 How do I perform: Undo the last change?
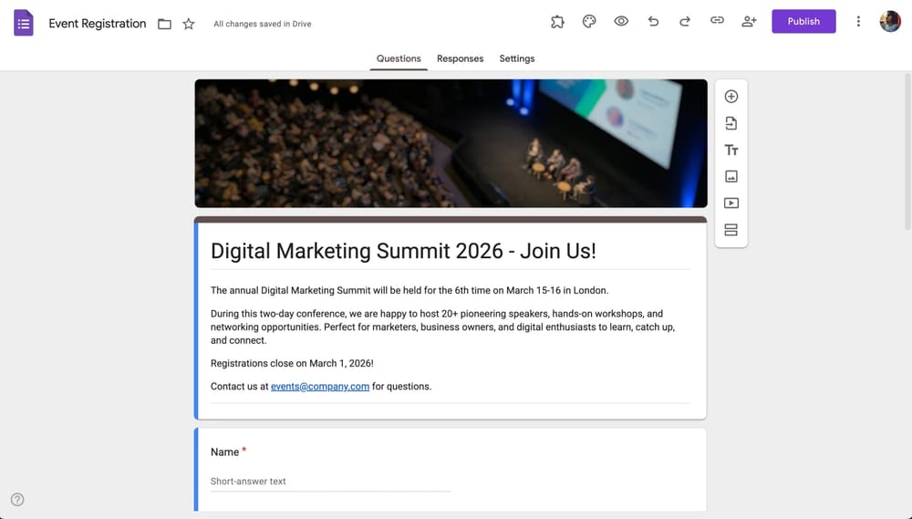[x=653, y=22]
